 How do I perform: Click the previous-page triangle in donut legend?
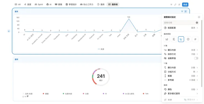pos(23,97)
